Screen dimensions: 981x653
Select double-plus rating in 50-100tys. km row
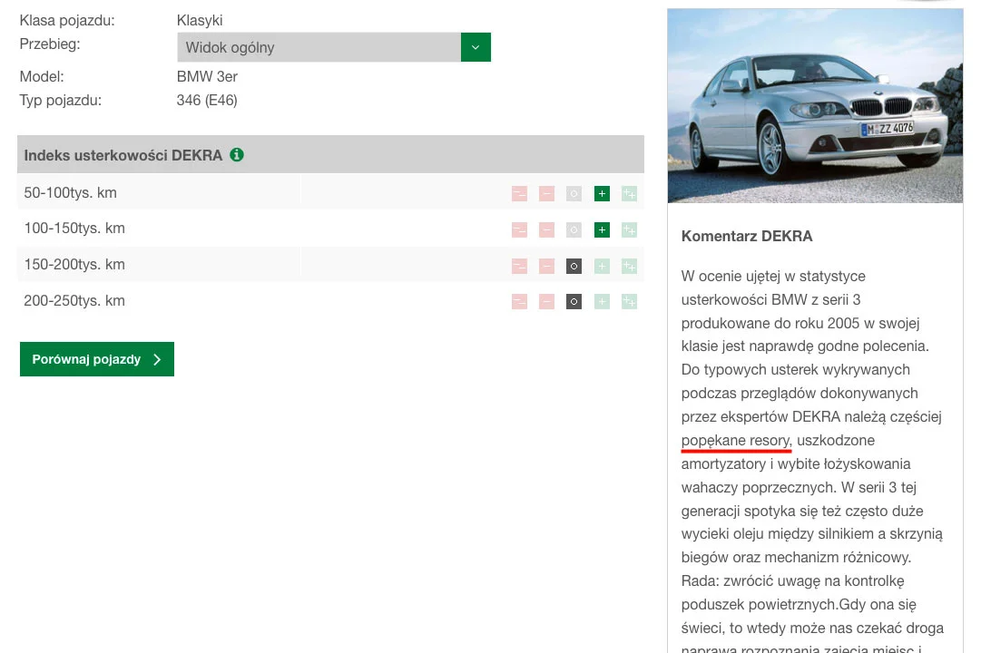[x=630, y=194]
